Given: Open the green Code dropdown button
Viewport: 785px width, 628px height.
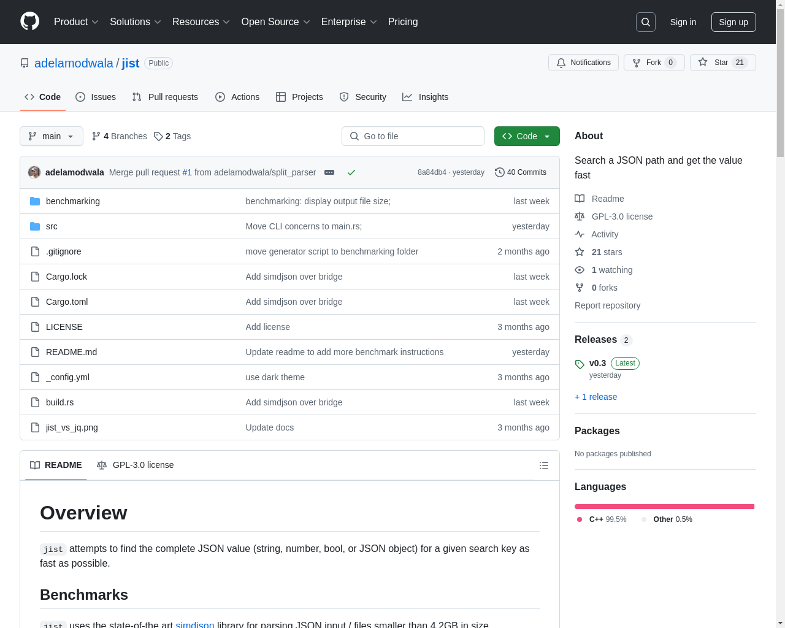Looking at the screenshot, I should pyautogui.click(x=527, y=136).
